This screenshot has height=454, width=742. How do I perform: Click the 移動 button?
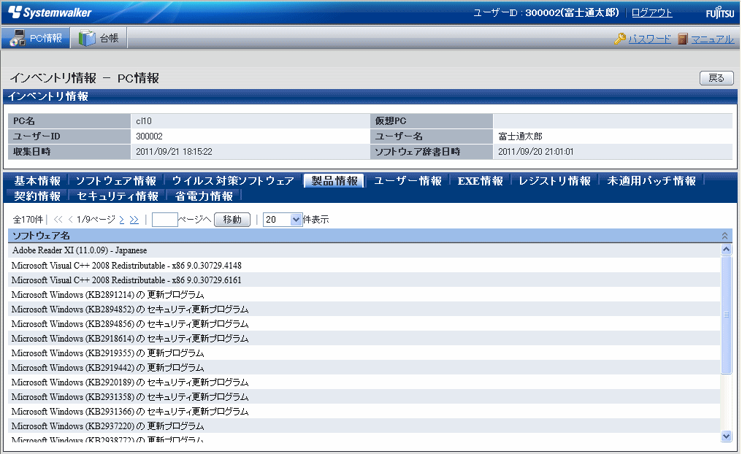pos(232,220)
